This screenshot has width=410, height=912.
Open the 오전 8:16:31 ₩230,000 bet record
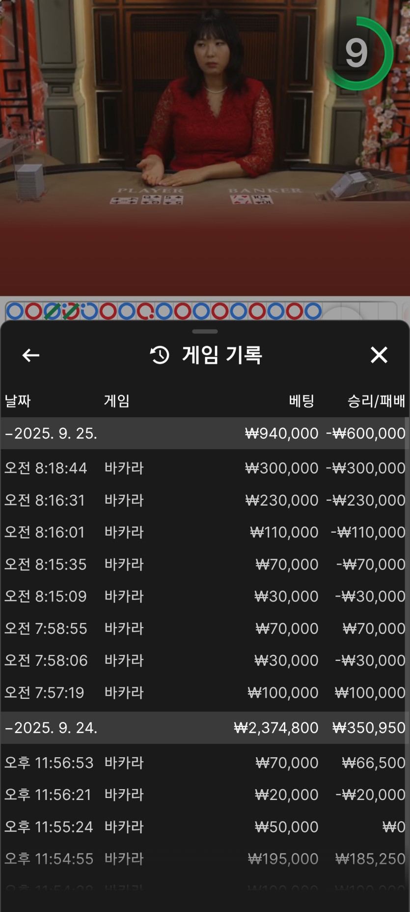click(x=205, y=500)
